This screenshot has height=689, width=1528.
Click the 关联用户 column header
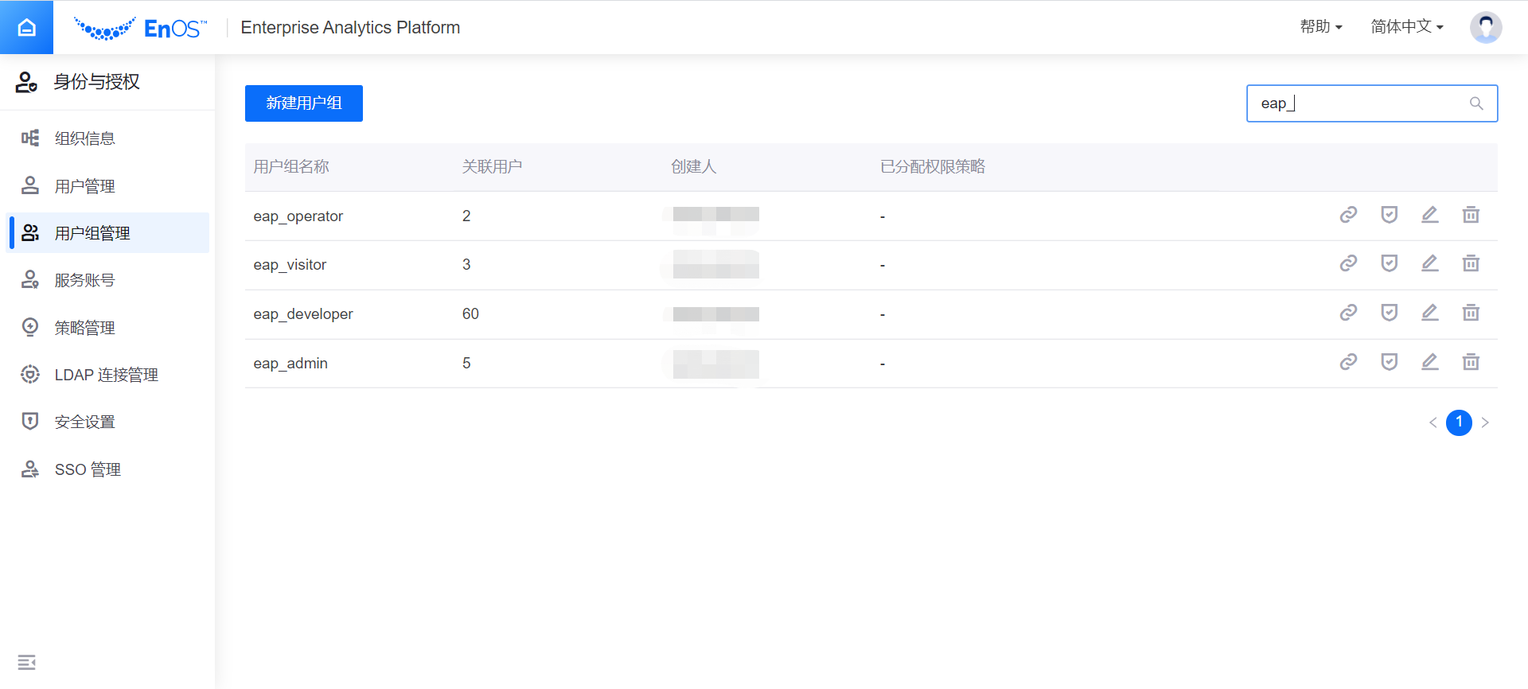coord(492,167)
